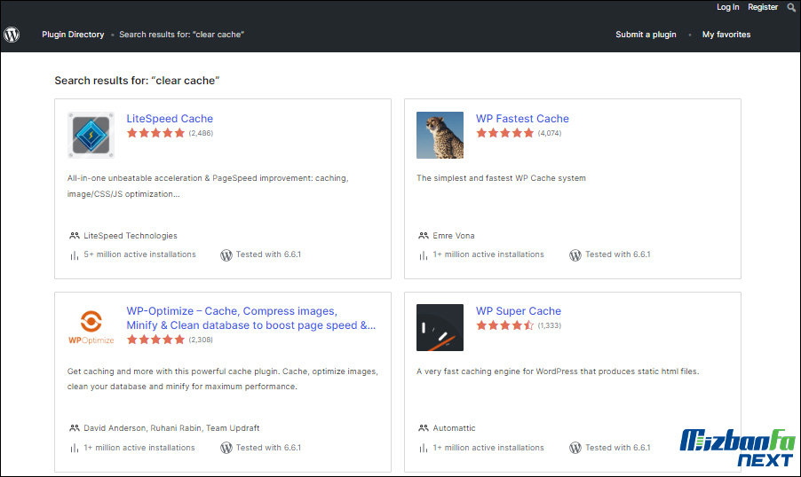Click the WP Fastest Cache star rating
The image size is (801, 477).
tap(504, 133)
